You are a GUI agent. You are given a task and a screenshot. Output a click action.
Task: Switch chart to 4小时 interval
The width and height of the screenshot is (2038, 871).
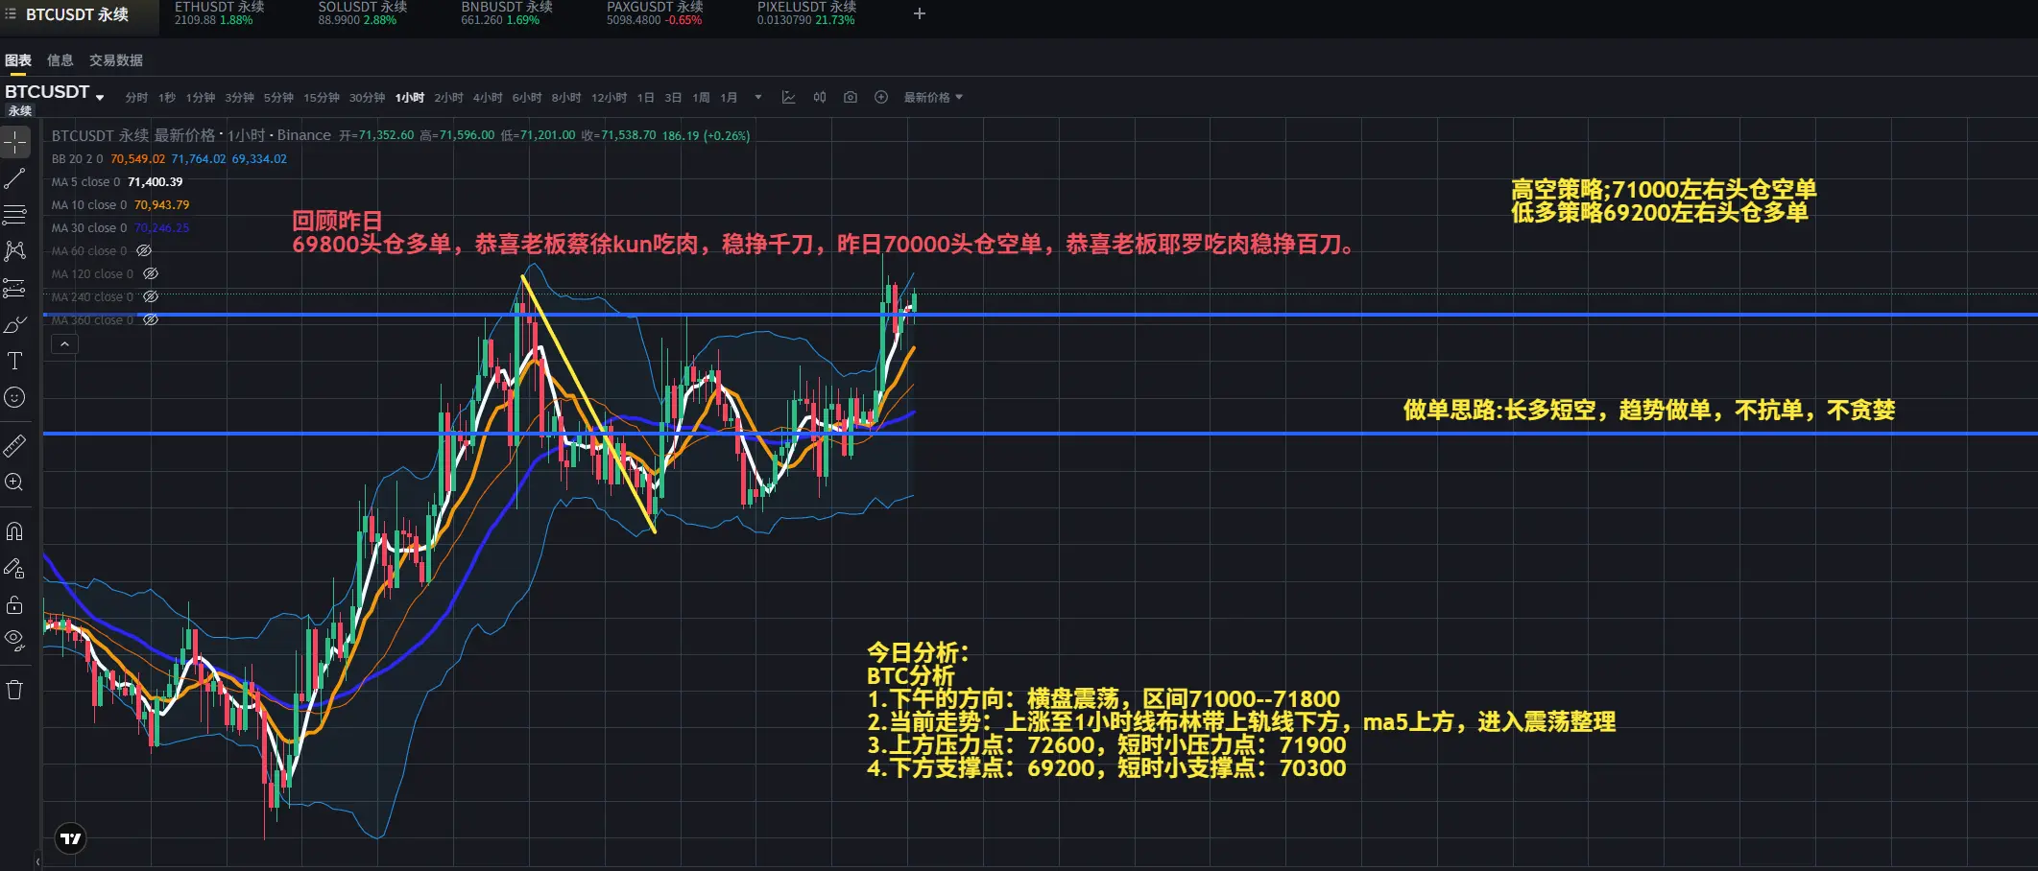click(x=488, y=98)
